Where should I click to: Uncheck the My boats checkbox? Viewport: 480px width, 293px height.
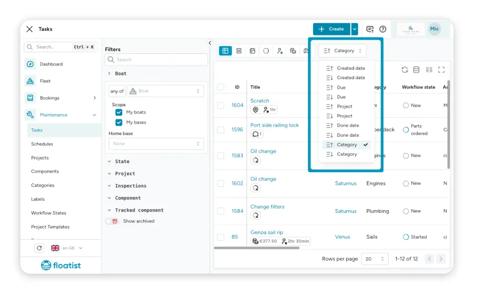pos(119,112)
